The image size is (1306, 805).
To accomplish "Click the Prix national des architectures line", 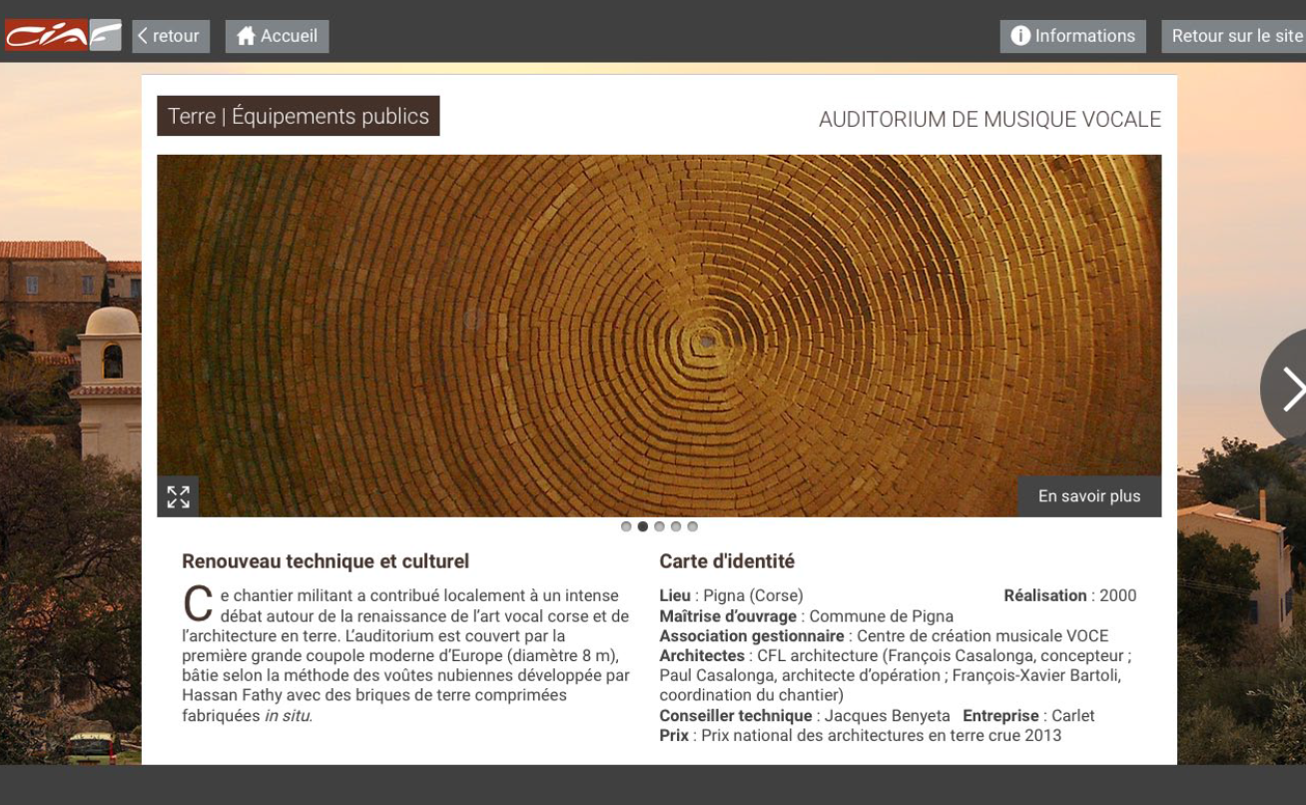I will click(860, 736).
